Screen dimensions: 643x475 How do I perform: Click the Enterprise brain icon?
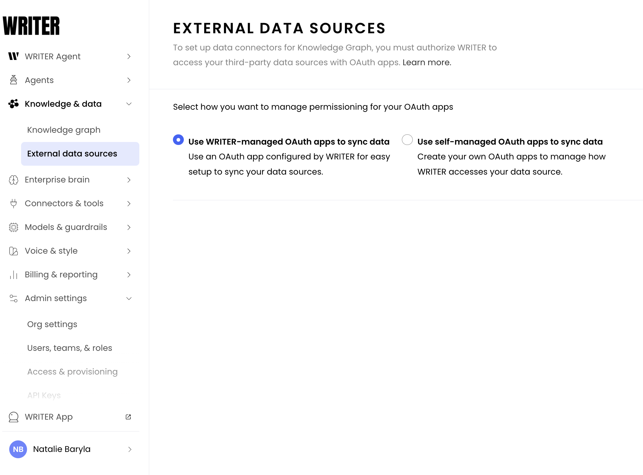pyautogui.click(x=14, y=180)
